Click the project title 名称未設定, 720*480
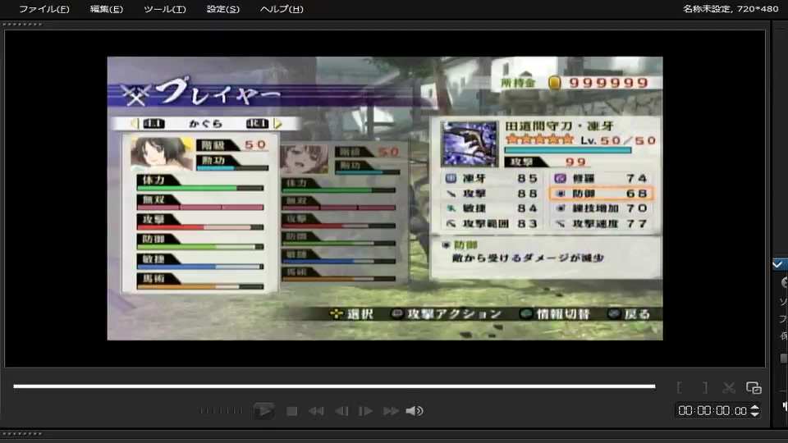 [731, 9]
